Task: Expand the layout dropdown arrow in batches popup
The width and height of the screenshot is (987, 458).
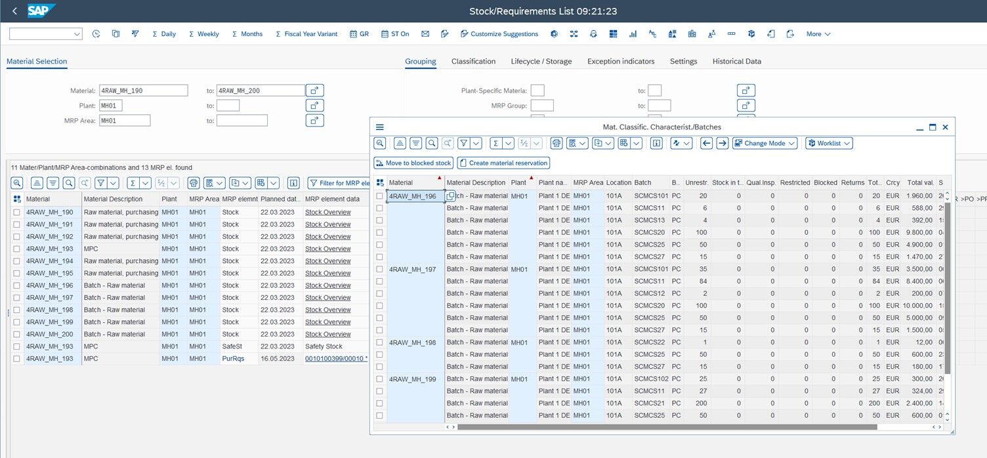Action: click(x=635, y=143)
